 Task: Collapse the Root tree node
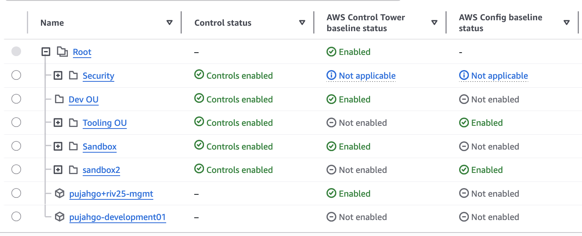pos(46,52)
